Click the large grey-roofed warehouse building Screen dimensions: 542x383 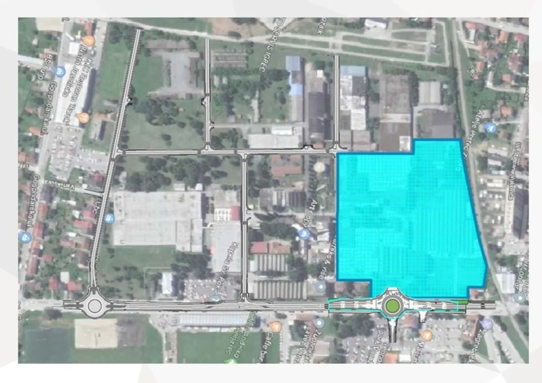tap(157, 218)
